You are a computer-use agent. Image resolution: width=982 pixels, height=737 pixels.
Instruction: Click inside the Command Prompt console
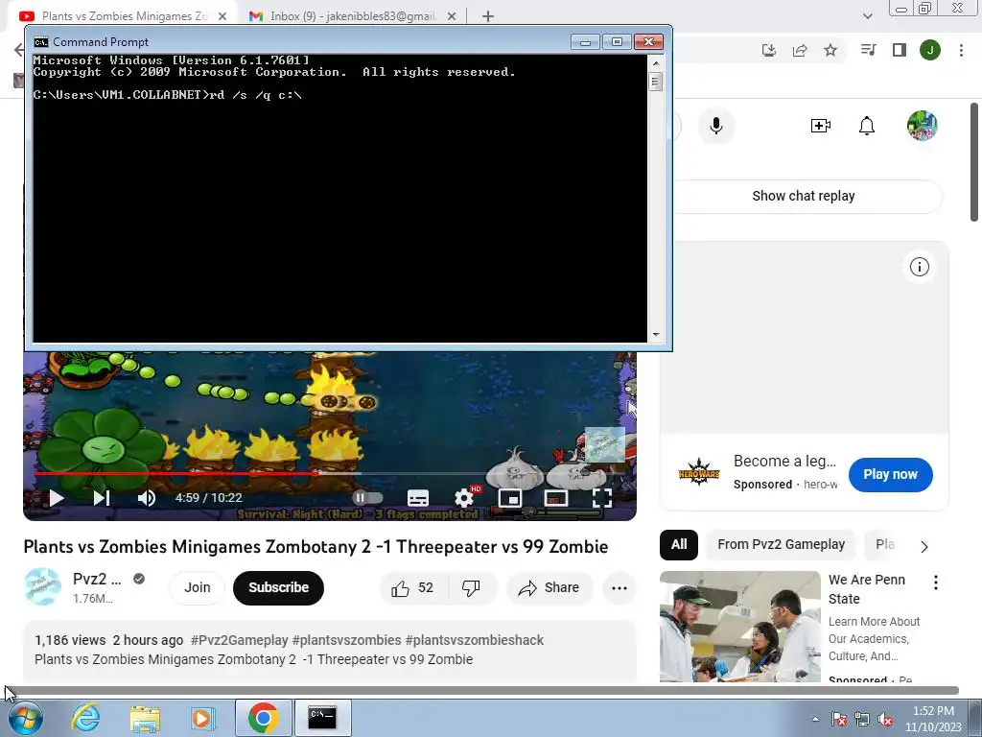click(x=339, y=198)
